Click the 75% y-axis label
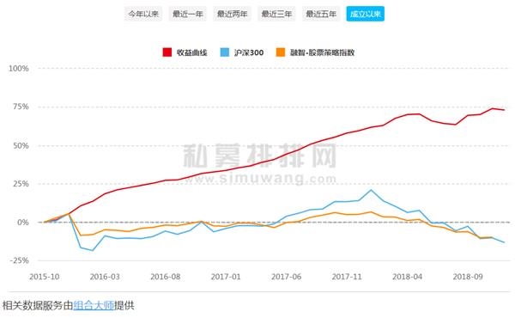The image size is (515, 318). pos(21,107)
